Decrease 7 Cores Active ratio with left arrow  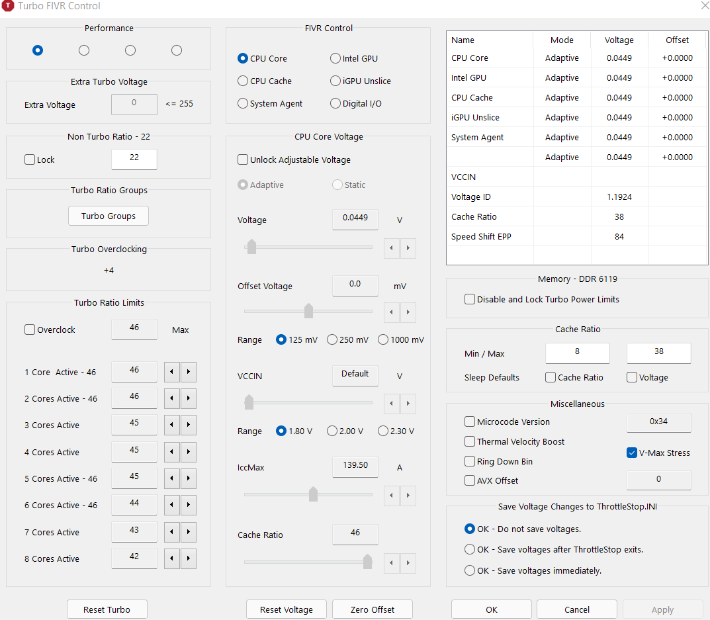coord(172,532)
